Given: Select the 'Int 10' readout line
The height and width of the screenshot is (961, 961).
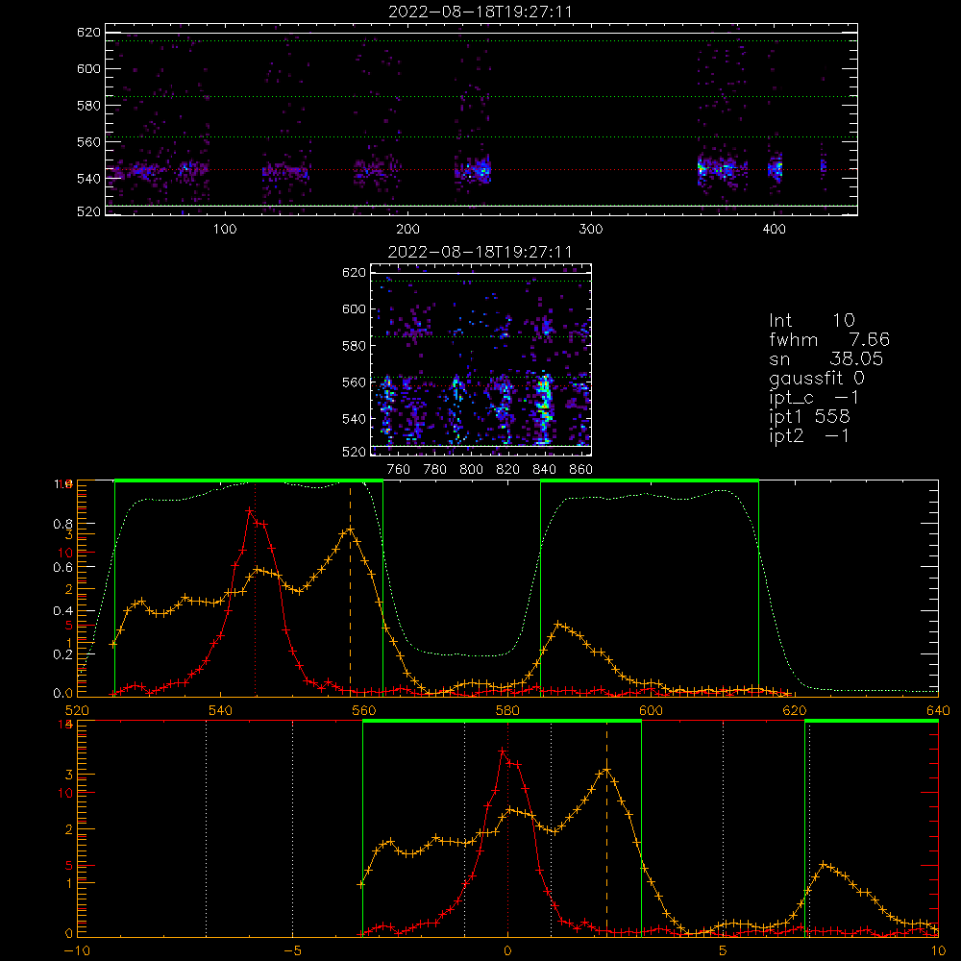Looking at the screenshot, I should click(811, 320).
